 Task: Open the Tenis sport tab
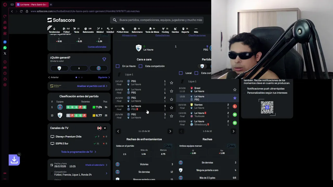[76, 30]
